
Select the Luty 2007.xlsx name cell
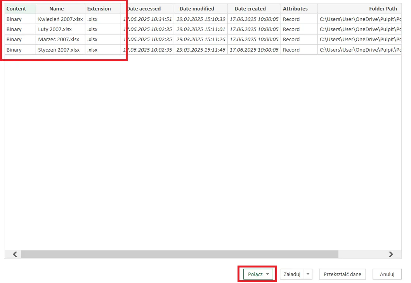[55, 29]
